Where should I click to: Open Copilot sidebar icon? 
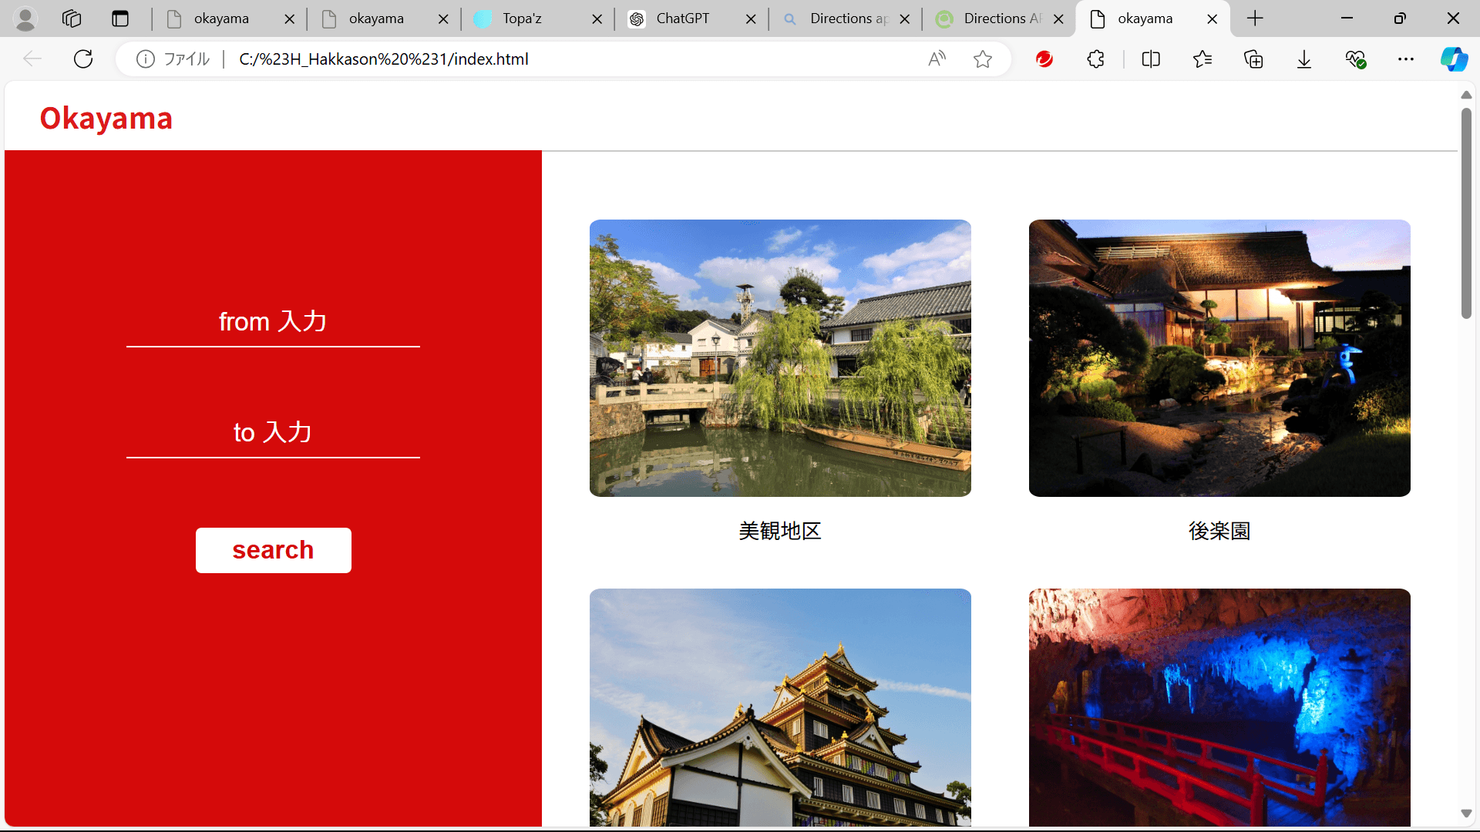tap(1455, 59)
